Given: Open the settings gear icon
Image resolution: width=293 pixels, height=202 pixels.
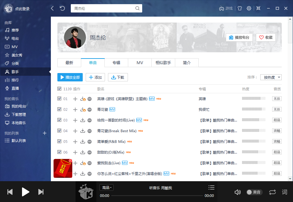Looking at the screenshot, I should 249,8.
